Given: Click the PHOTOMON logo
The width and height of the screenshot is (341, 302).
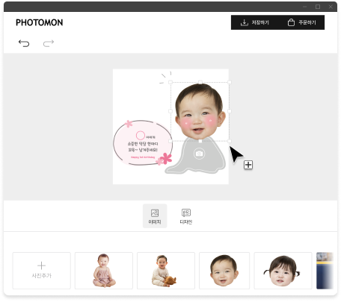Looking at the screenshot, I should point(40,22).
